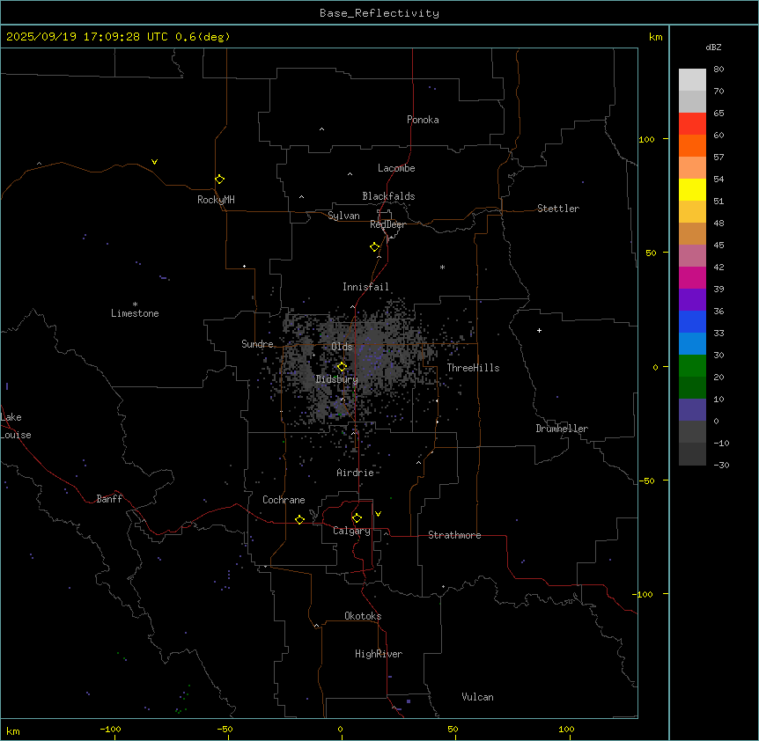Click the radar site diamond between Olds and Didsbury
The image size is (759, 741).
click(x=342, y=367)
